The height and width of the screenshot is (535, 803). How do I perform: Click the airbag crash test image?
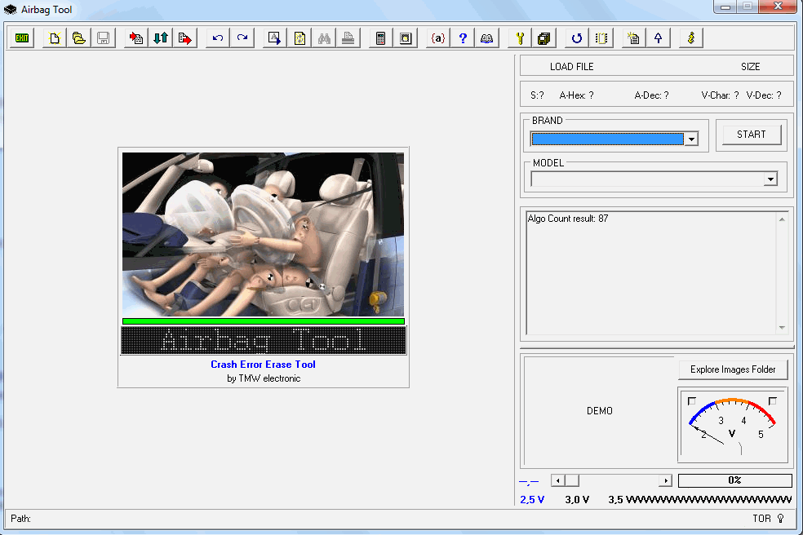[263, 234]
